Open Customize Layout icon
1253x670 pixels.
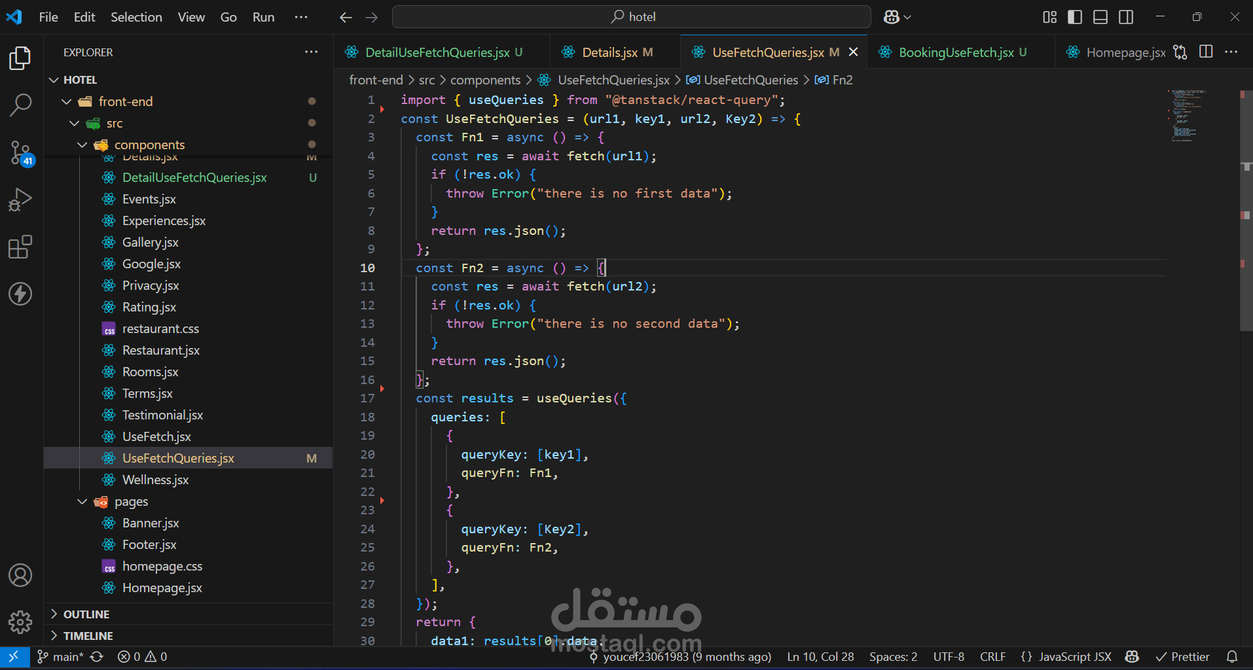pos(1049,17)
